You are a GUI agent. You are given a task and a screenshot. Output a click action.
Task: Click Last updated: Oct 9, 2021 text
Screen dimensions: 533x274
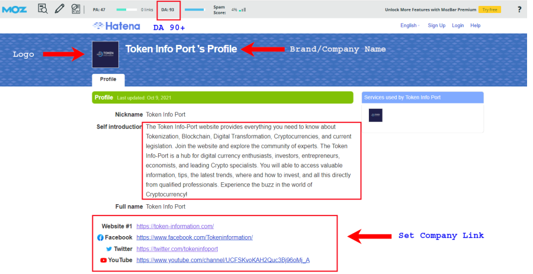pos(144,98)
